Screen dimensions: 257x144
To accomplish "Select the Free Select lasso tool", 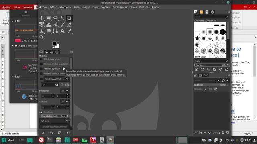I will pyautogui.click(x=55, y=18).
